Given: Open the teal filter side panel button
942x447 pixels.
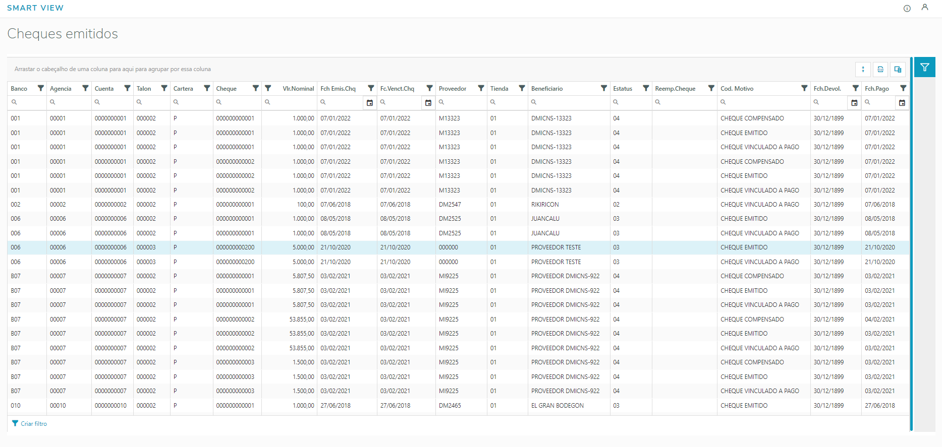Looking at the screenshot, I should click(925, 67).
